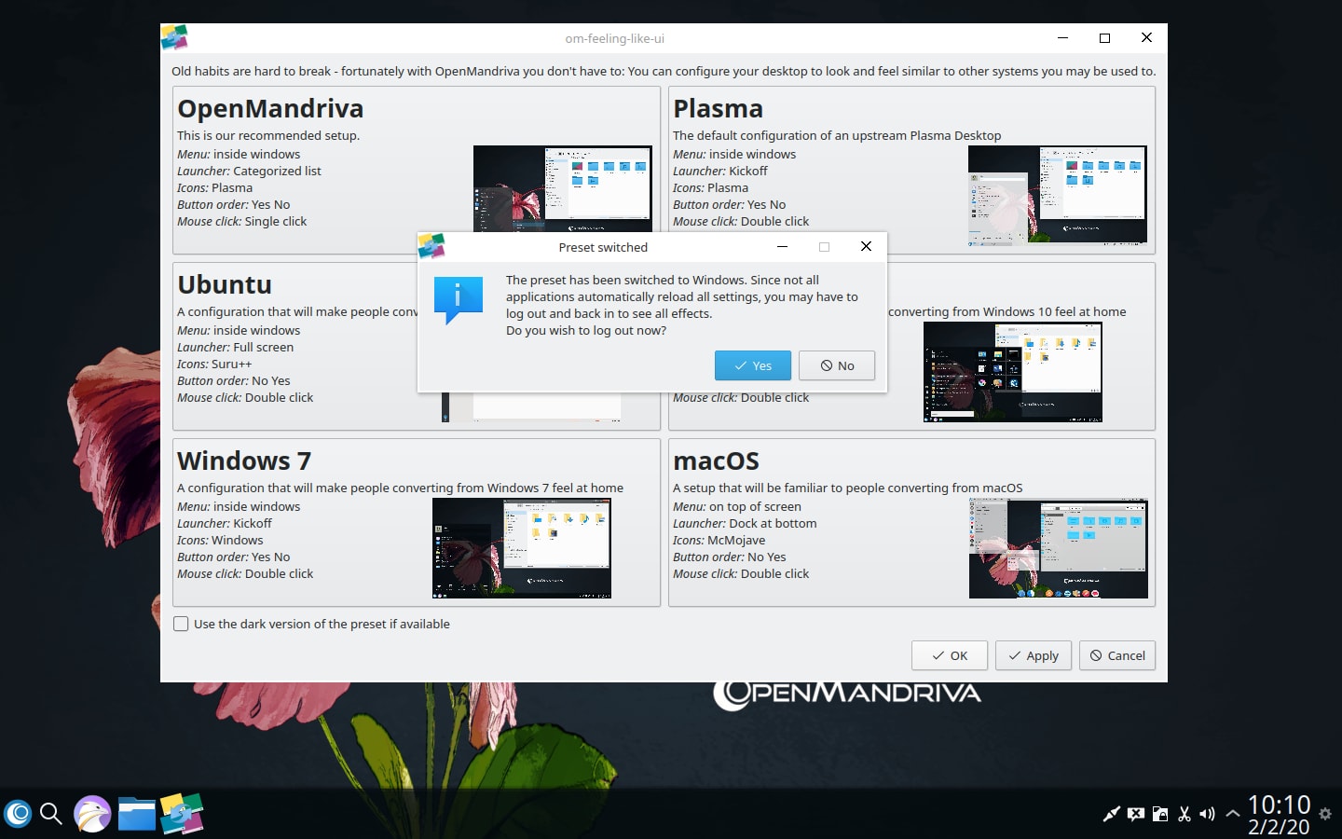The height and width of the screenshot is (839, 1342).
Task: Open the notifications tray icon
Action: click(1135, 814)
